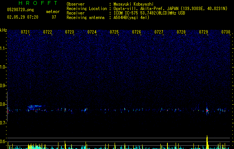The width and height of the screenshot is (234, 149).
Task: Click the 0727 time marker
Action: [159, 32]
